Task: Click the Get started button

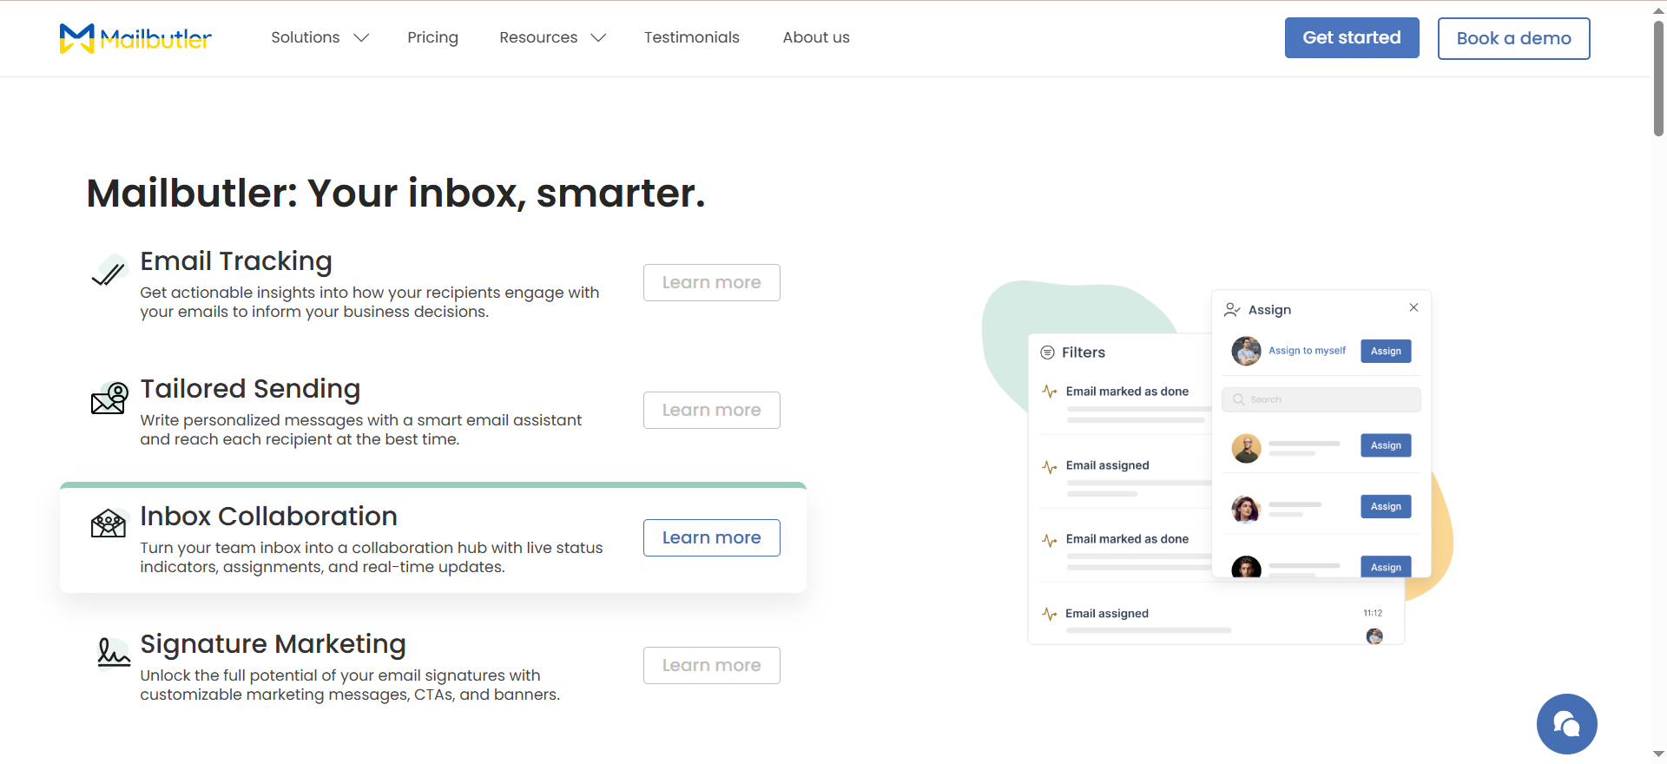Action: click(1352, 38)
